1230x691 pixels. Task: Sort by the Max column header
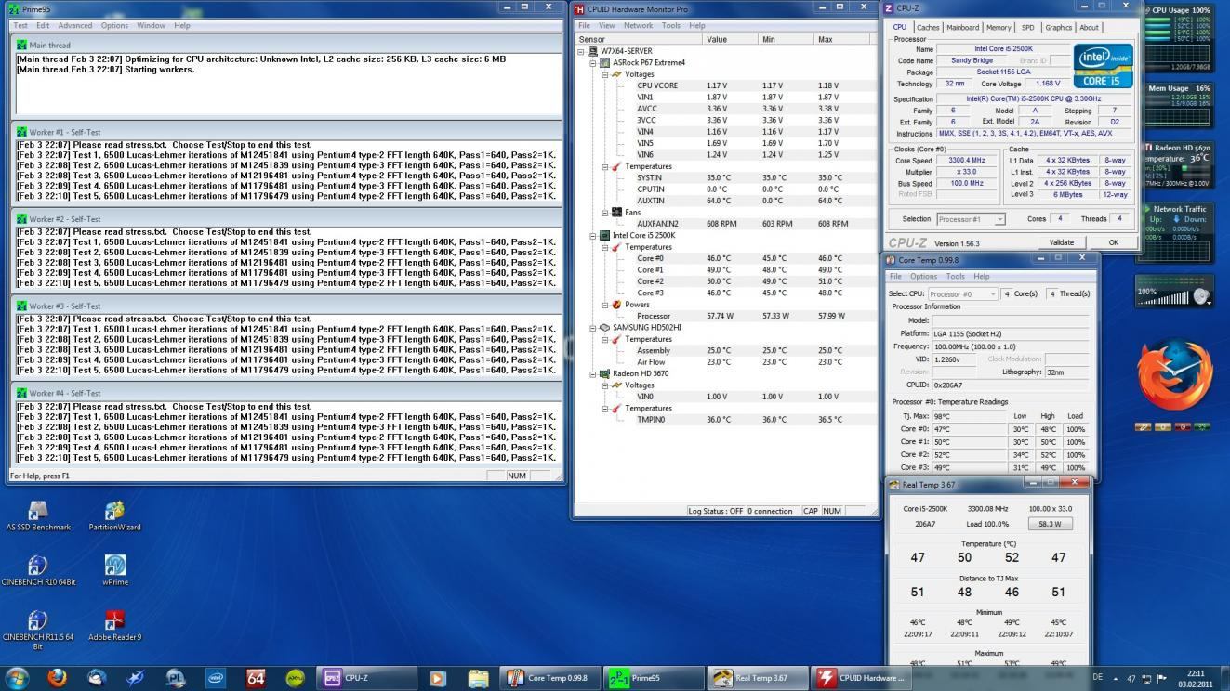coord(840,39)
